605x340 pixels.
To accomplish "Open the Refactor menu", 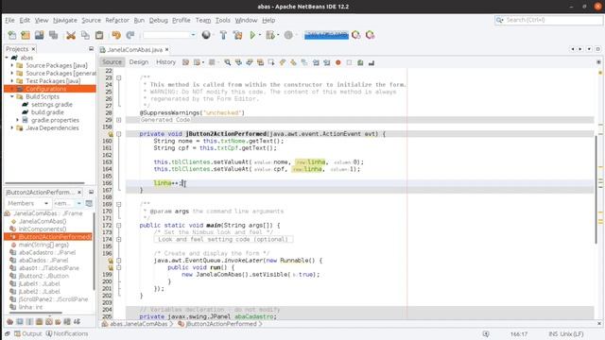I will pos(117,20).
